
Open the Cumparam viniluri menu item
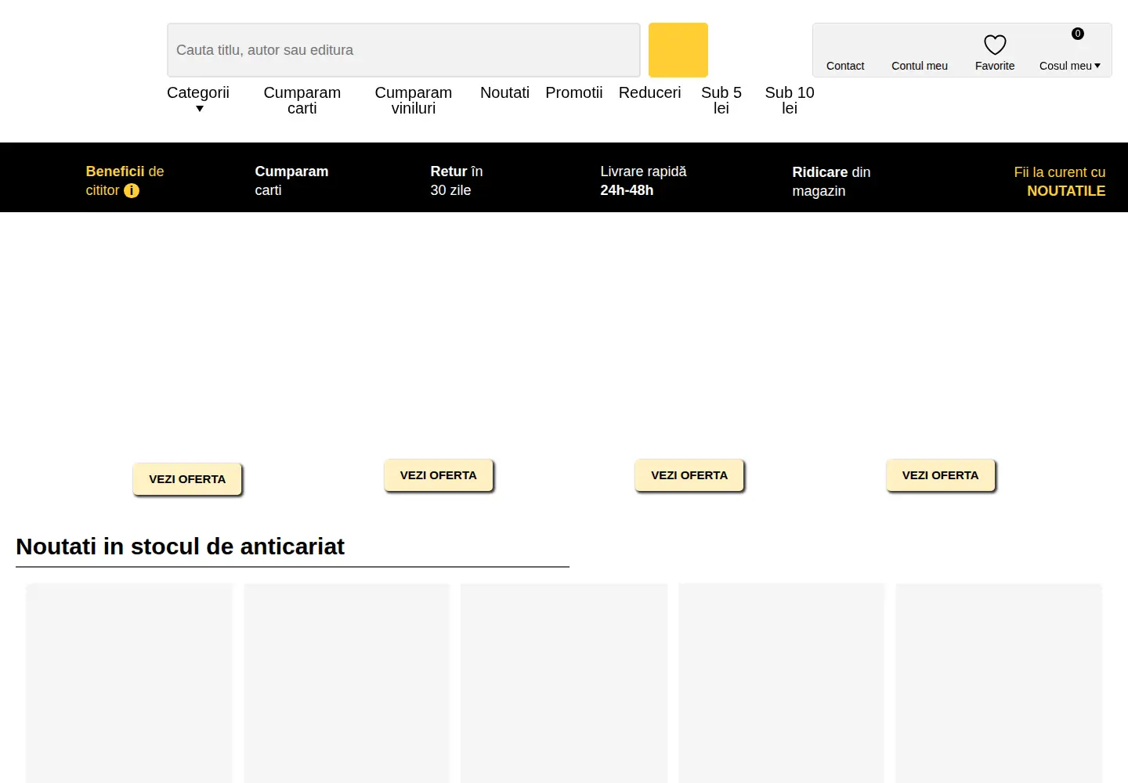click(x=414, y=100)
